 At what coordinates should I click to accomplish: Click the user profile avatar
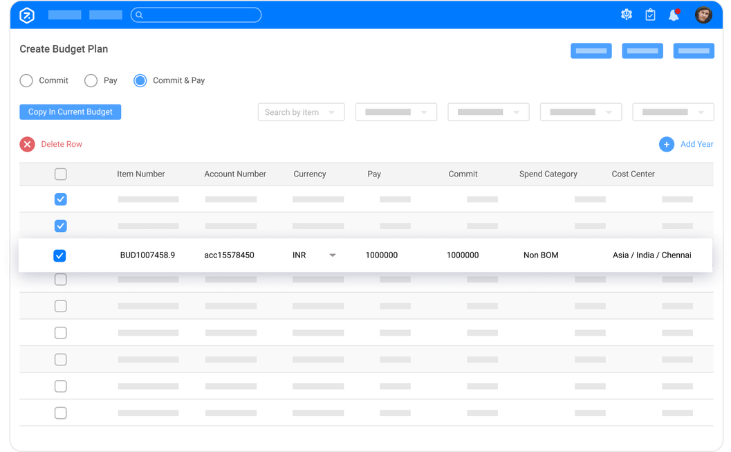click(703, 15)
